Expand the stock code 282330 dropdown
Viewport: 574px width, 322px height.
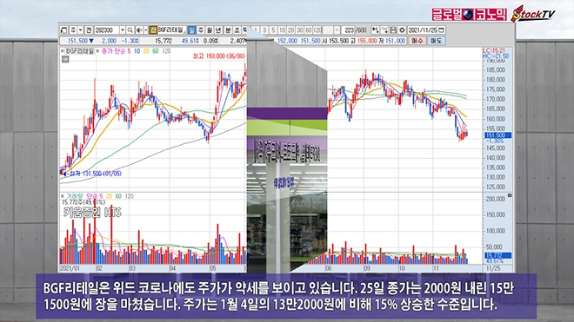coord(123,30)
